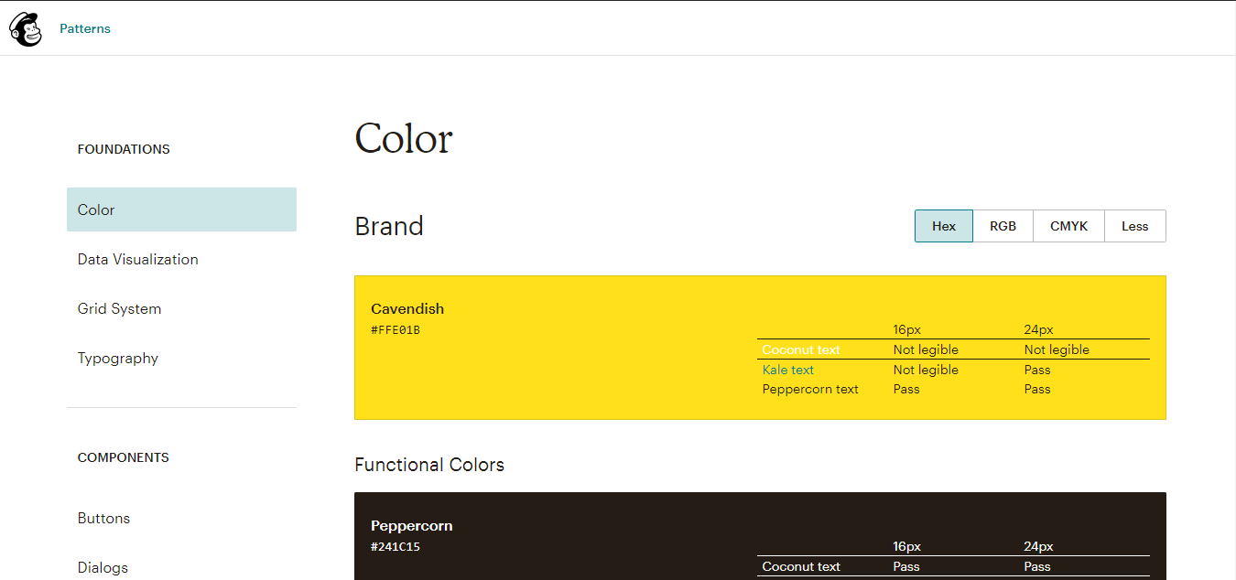Switch to RGB color values
Viewport: 1236px width, 580px height.
pyautogui.click(x=1003, y=225)
